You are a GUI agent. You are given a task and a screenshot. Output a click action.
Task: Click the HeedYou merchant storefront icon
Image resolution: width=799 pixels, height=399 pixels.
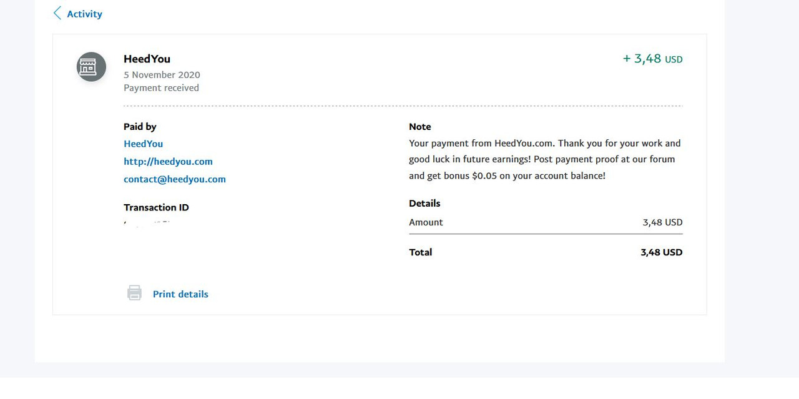pyautogui.click(x=91, y=67)
